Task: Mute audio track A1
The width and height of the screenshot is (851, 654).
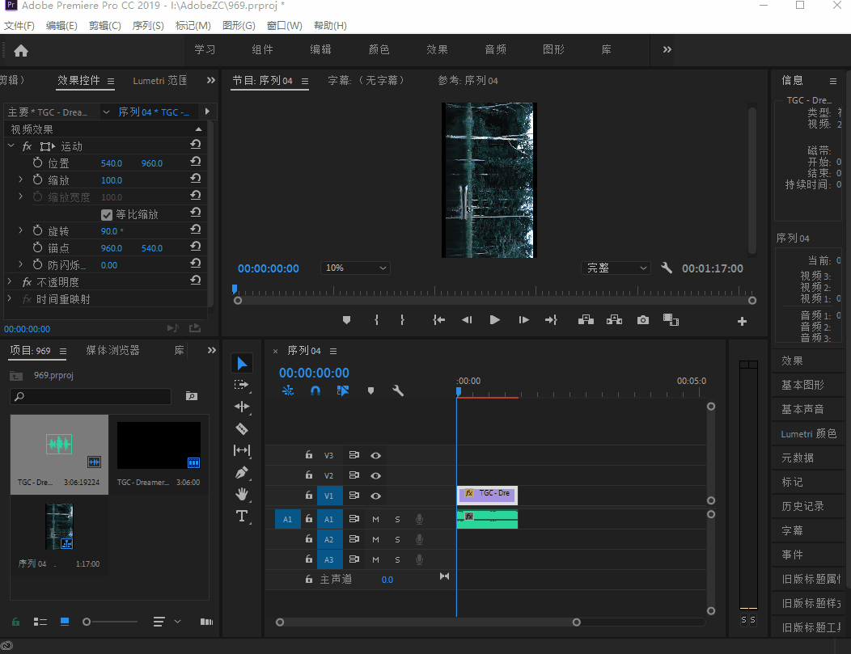Action: (x=375, y=519)
